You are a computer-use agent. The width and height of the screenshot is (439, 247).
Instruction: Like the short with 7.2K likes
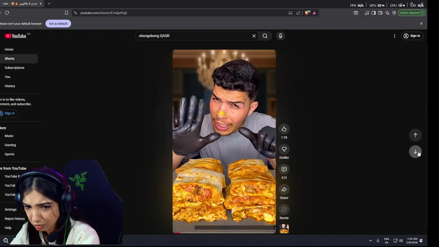[284, 129]
